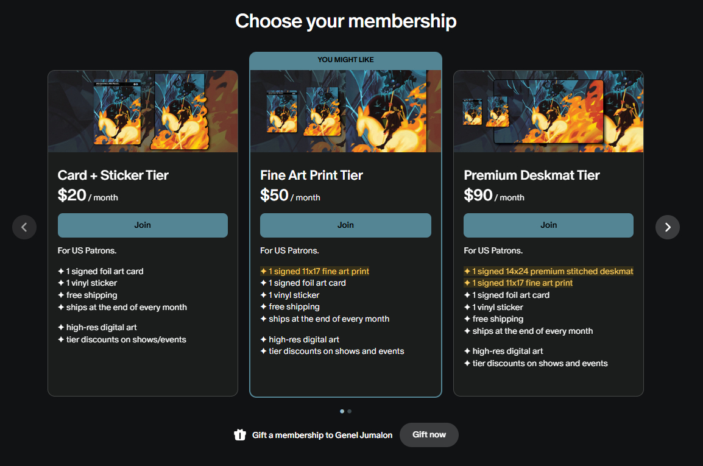Click the gift box icon
703x466 pixels.
tap(240, 435)
